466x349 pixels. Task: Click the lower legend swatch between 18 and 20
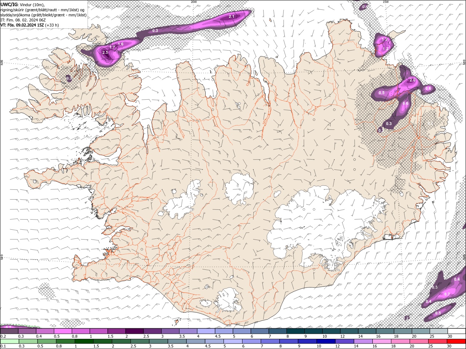coord(400,341)
